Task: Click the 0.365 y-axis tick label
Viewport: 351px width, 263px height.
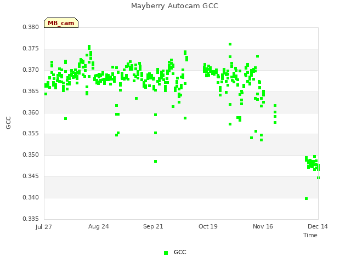Action: [x=31, y=92]
